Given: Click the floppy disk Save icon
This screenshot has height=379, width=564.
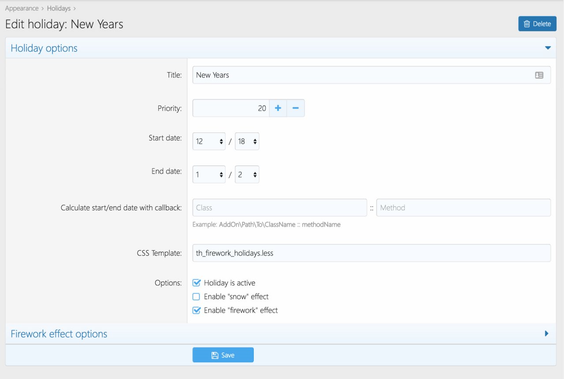Looking at the screenshot, I should (215, 355).
